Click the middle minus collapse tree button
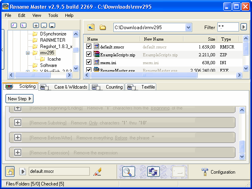The width and height of the screenshot is (252, 189). [44, 25]
